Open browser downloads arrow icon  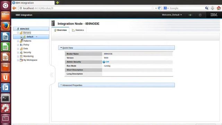pos(212,8)
